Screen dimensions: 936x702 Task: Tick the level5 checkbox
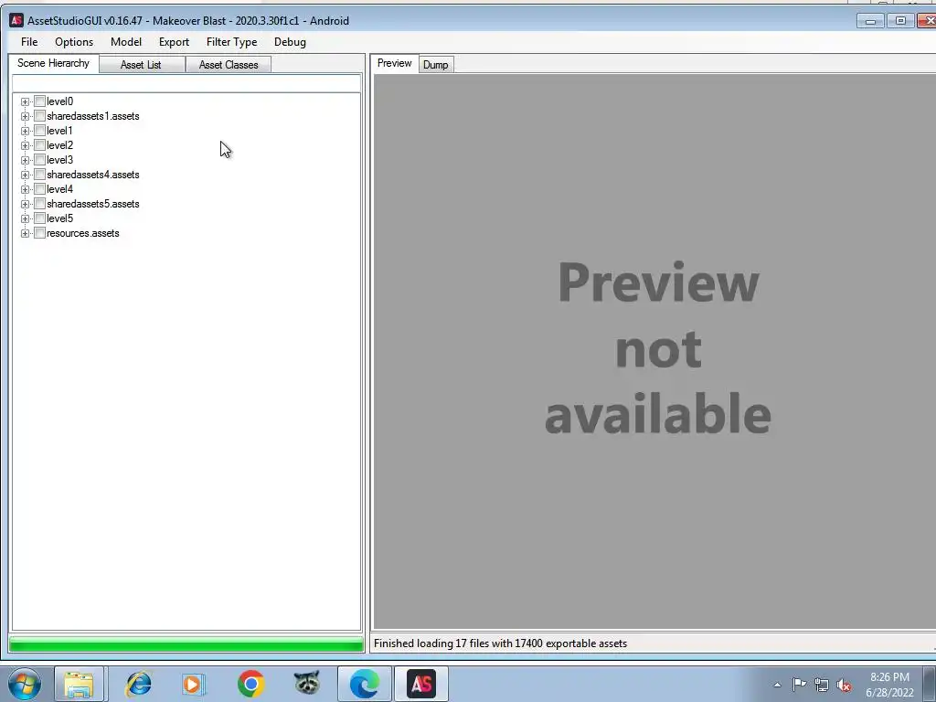pyautogui.click(x=40, y=218)
